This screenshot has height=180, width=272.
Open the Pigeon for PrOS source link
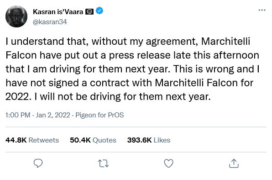pyautogui.click(x=99, y=115)
